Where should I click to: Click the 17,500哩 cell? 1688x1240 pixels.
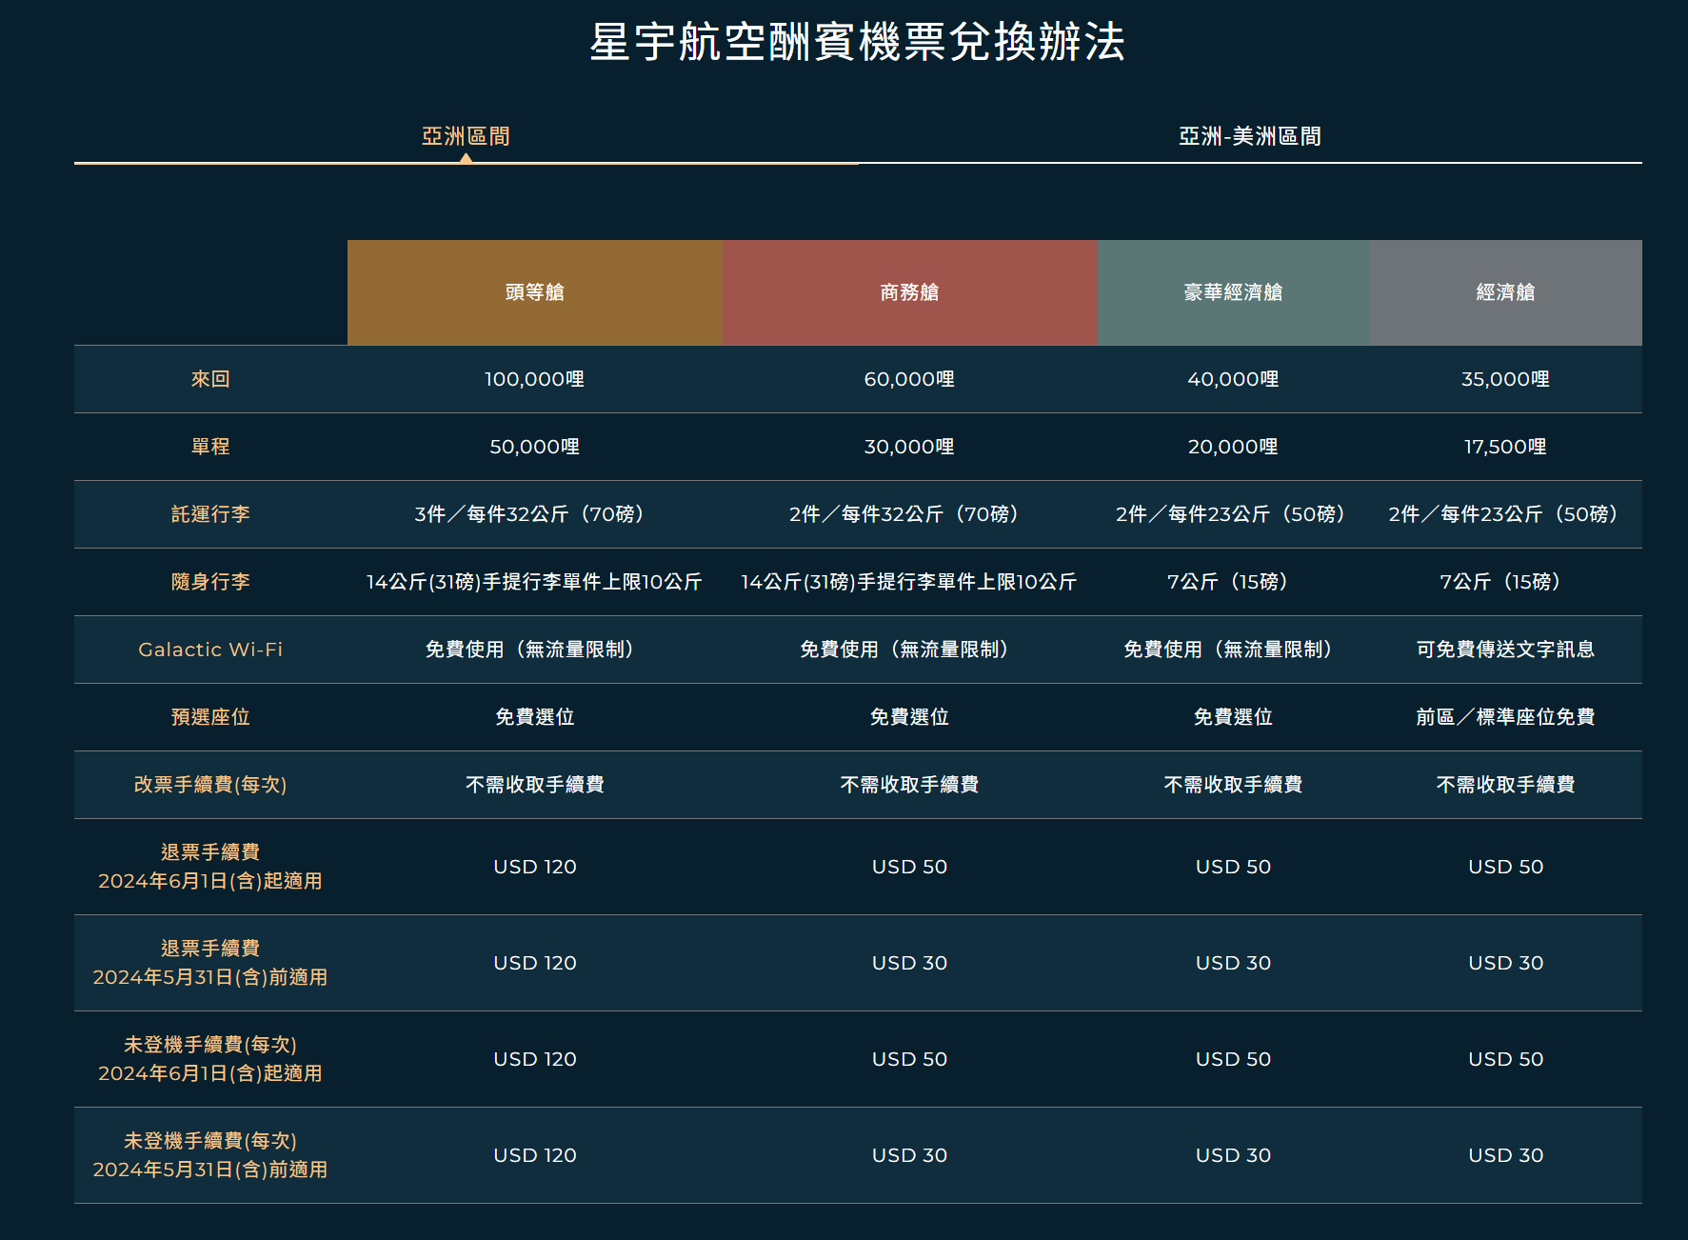click(x=1506, y=447)
